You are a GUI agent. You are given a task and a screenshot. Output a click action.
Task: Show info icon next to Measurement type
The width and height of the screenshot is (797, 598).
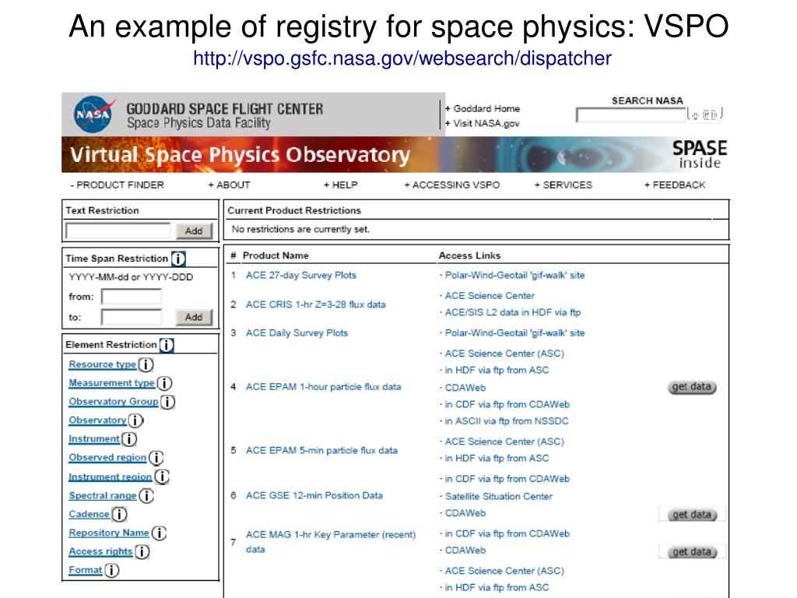[x=165, y=383]
